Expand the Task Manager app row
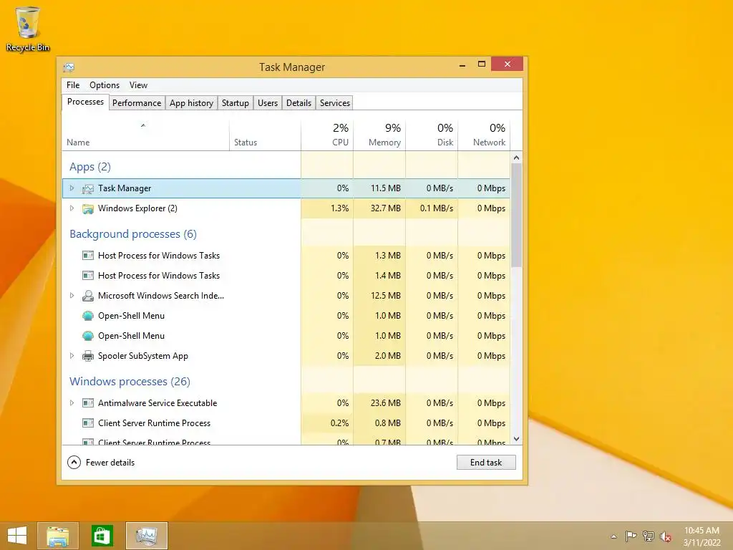Image resolution: width=733 pixels, height=550 pixels. click(72, 188)
